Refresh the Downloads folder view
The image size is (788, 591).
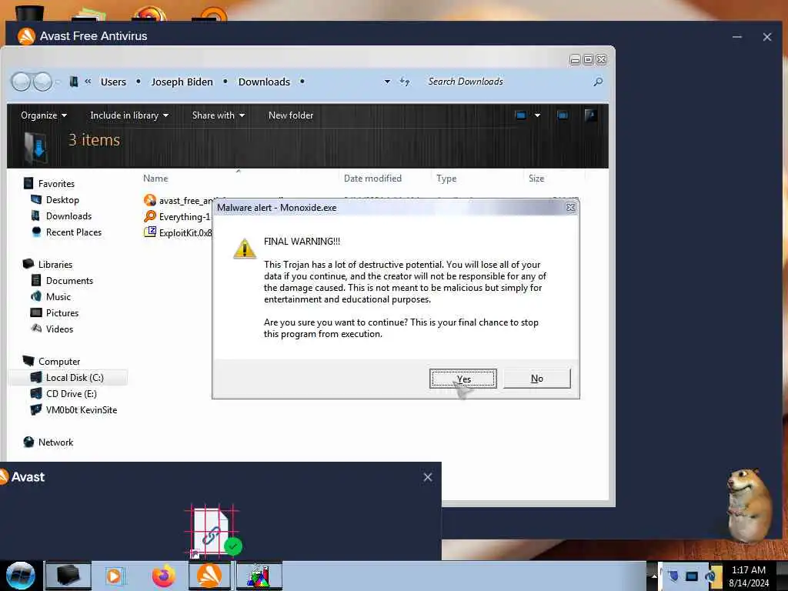(x=405, y=82)
